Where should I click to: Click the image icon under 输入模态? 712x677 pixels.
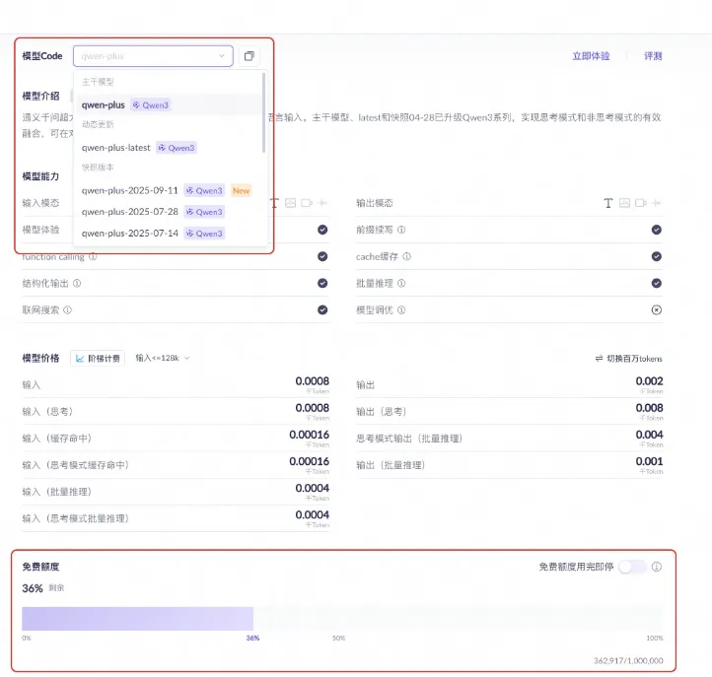pos(291,203)
